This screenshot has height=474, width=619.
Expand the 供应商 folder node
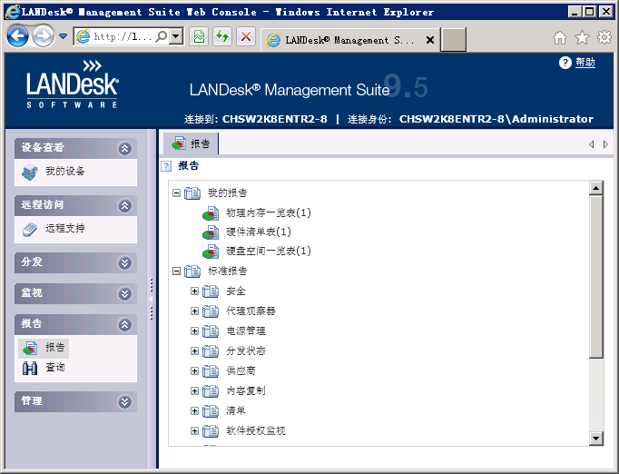point(194,370)
